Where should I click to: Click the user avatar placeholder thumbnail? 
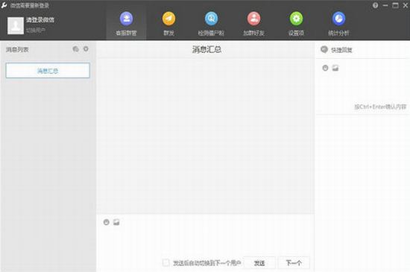tap(16, 25)
